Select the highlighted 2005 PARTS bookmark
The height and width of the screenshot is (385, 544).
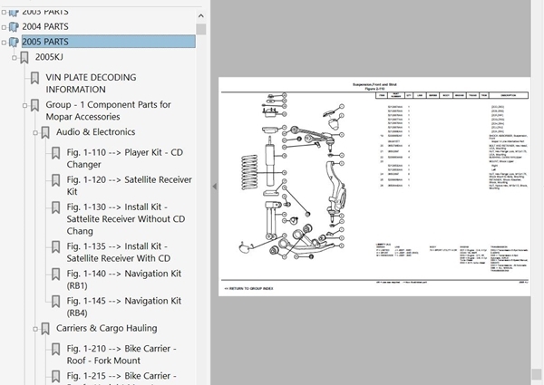tap(109, 42)
